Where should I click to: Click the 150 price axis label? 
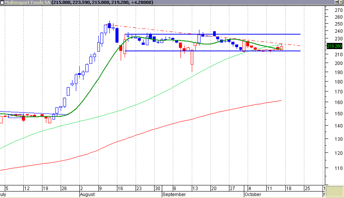click(x=339, y=114)
